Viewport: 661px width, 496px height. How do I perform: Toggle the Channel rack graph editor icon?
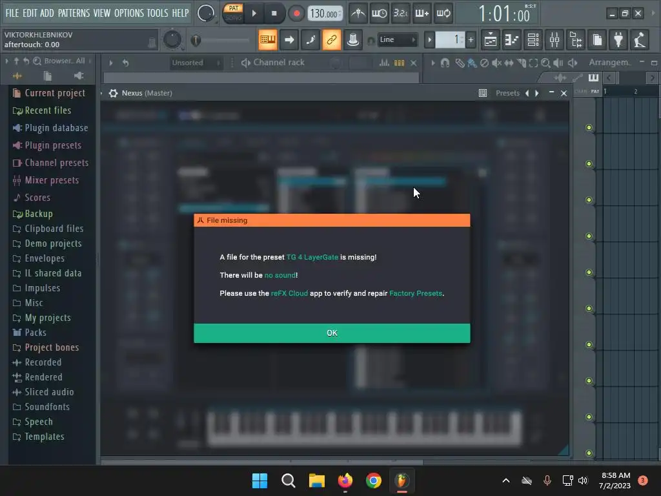(x=384, y=63)
